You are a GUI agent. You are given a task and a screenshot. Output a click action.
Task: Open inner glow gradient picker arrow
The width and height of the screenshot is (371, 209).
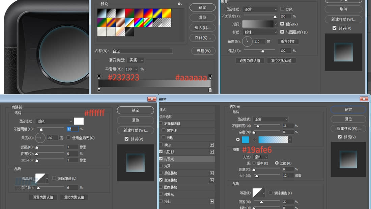[x=290, y=139]
